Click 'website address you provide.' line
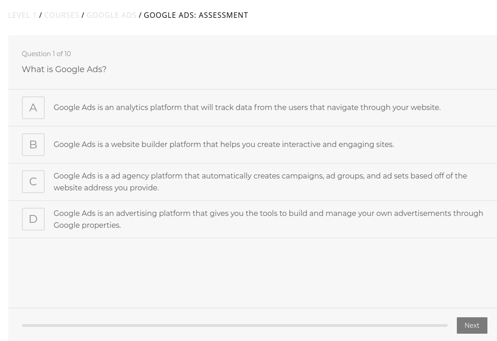 (x=106, y=188)
